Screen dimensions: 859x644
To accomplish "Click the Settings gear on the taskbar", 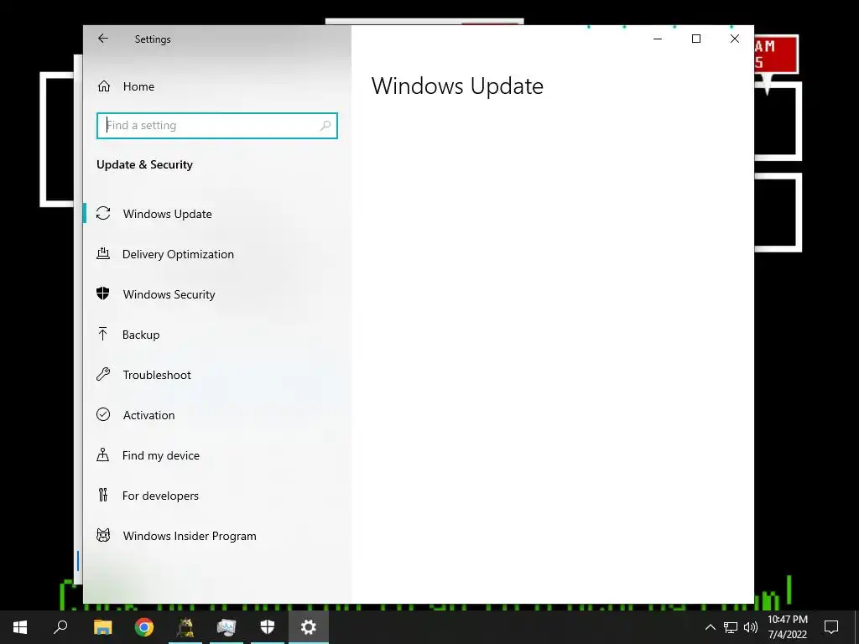I will (x=309, y=627).
